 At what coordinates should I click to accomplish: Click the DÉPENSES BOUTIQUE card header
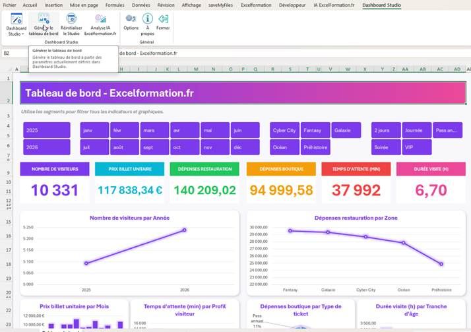tap(281, 169)
